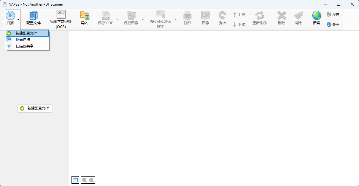
Task: Toggle the thumbnail sidebar layout button
Action: [75, 180]
